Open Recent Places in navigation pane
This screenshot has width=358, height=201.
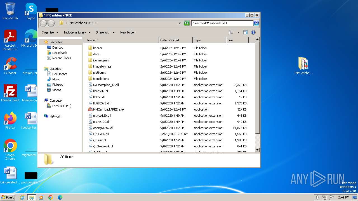pyautogui.click(x=62, y=58)
